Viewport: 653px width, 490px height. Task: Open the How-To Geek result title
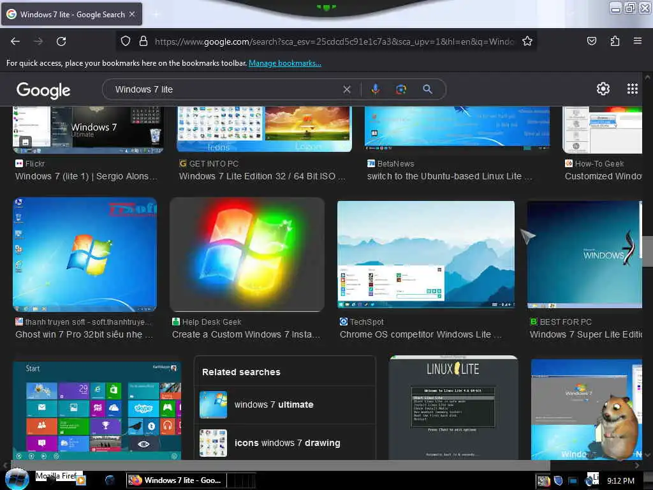pos(603,176)
